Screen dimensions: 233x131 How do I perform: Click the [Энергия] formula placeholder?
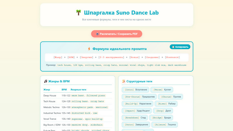point(86,57)
